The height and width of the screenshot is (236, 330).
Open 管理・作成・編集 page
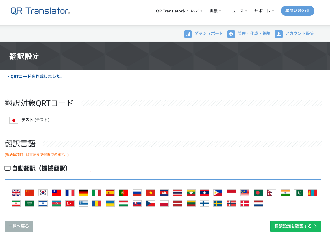[249, 34]
